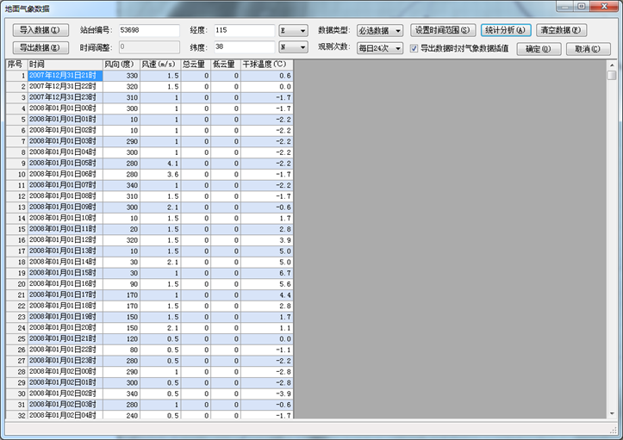
Task: Expand the longitude E direction dropdown
Action: point(293,30)
